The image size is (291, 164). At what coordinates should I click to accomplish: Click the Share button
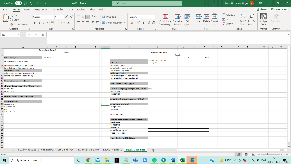click(x=261, y=9)
